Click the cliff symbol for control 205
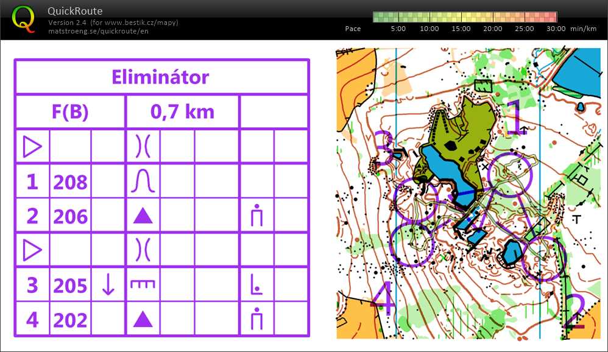This screenshot has height=352, width=608. pyautogui.click(x=143, y=284)
